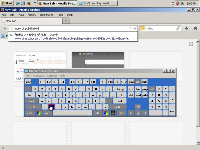Click the application menu key icon
The width and height of the screenshot is (200, 150).
(x=113, y=113)
